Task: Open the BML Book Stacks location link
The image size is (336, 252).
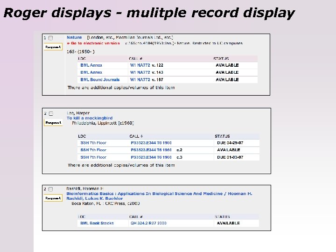Action: 97,223
